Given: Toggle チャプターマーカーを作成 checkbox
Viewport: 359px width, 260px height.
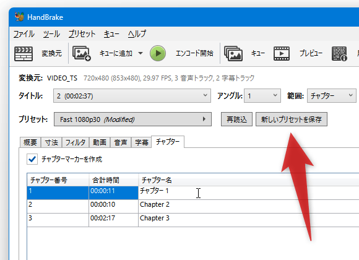Looking at the screenshot, I should [32, 159].
